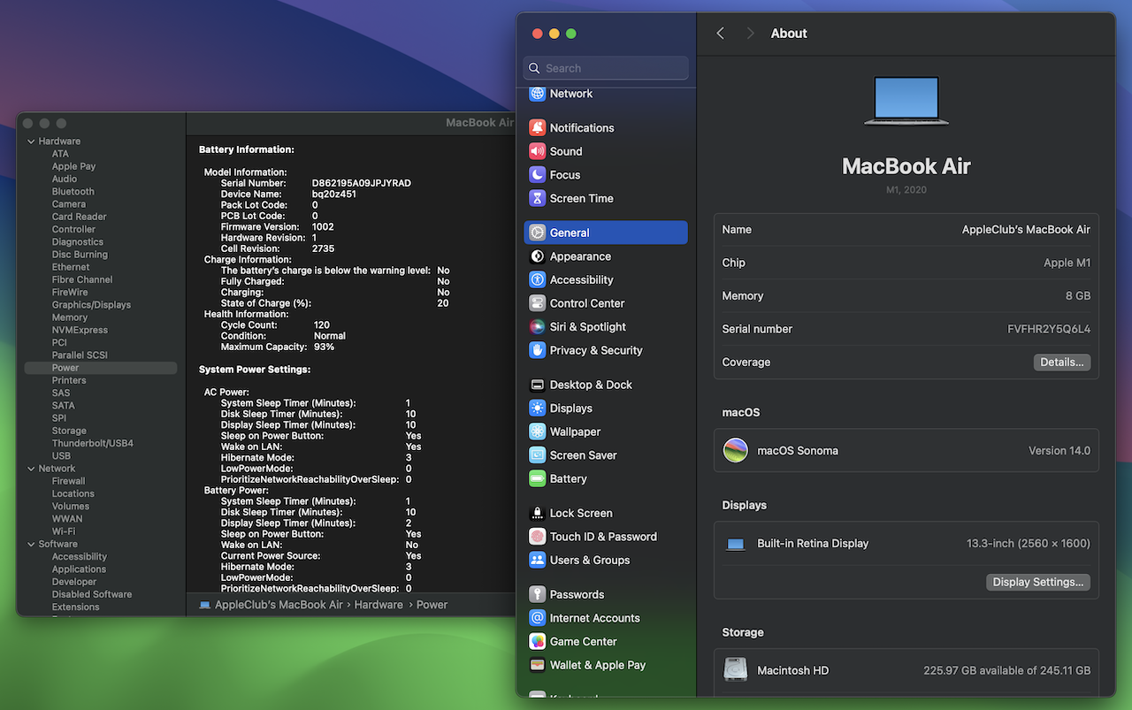Open Wallpaper settings icon
The image size is (1132, 710).
(537, 431)
